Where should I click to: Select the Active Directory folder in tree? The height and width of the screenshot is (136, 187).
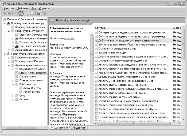(32, 88)
